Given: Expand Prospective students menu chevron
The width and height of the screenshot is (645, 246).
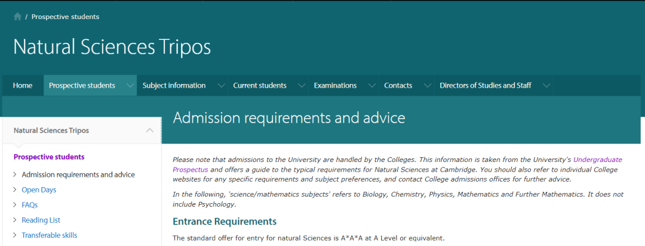Looking at the screenshot, I should pos(130,86).
